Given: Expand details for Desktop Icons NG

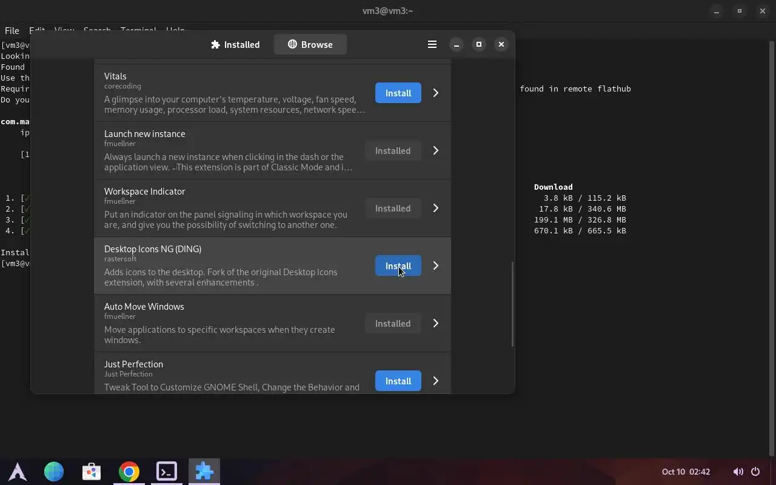Looking at the screenshot, I should pyautogui.click(x=435, y=266).
